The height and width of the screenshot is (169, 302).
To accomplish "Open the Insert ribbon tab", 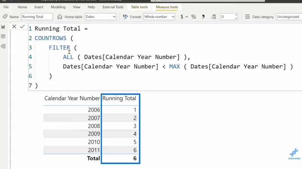I will click(x=39, y=7).
